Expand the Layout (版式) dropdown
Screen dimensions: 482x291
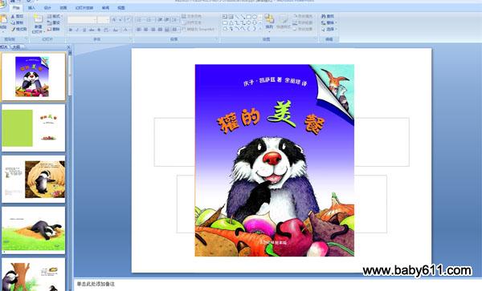pos(55,16)
